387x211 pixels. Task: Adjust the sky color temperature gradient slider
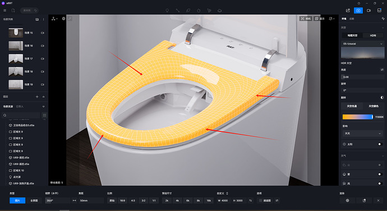pyautogui.click(x=358, y=117)
